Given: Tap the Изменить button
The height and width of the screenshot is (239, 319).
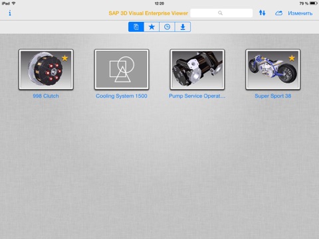Looking at the screenshot, I should 300,13.
